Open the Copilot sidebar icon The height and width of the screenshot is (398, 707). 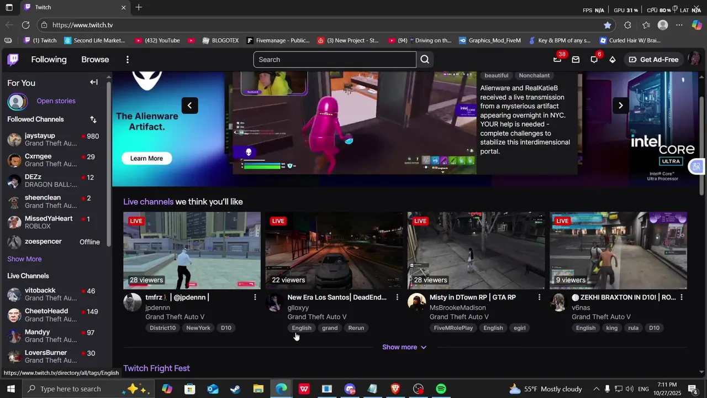(x=697, y=25)
